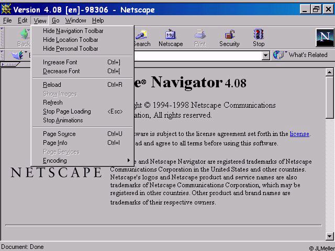Select Hide Location Toolbar
Viewport: 335px width, 251px height.
coord(83,40)
